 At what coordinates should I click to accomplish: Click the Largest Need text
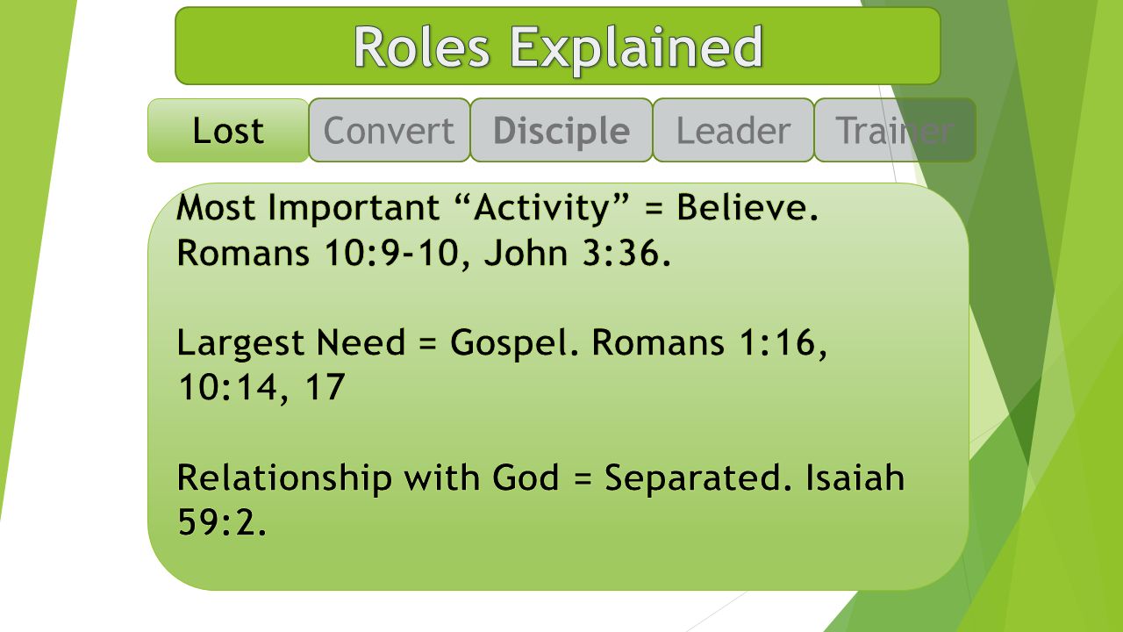click(x=290, y=343)
